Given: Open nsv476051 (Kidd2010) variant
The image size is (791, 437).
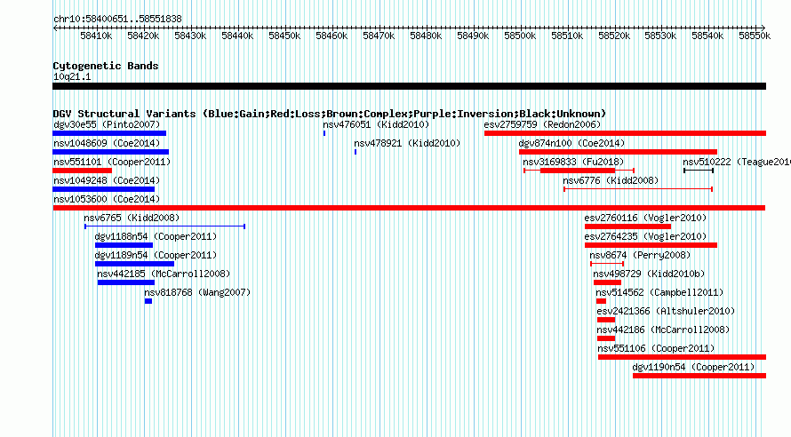Looking at the screenshot, I should (376, 124).
